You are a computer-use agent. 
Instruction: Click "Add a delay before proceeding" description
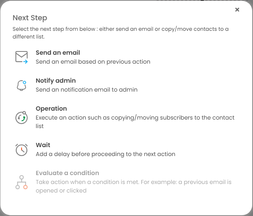click(106, 154)
